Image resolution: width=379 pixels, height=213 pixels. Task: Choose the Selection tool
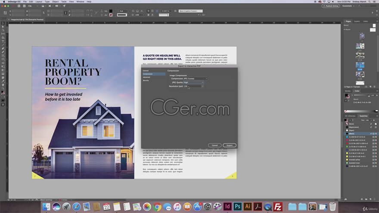(x=3, y=23)
